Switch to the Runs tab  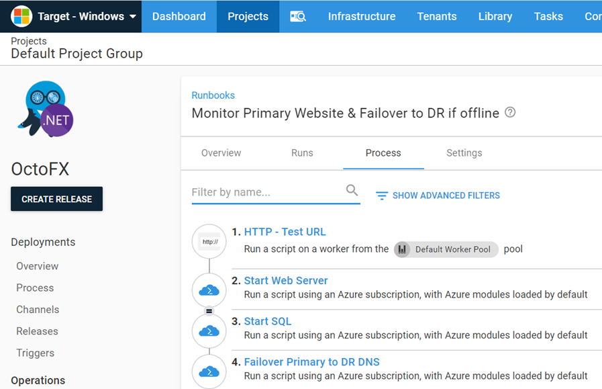(302, 153)
